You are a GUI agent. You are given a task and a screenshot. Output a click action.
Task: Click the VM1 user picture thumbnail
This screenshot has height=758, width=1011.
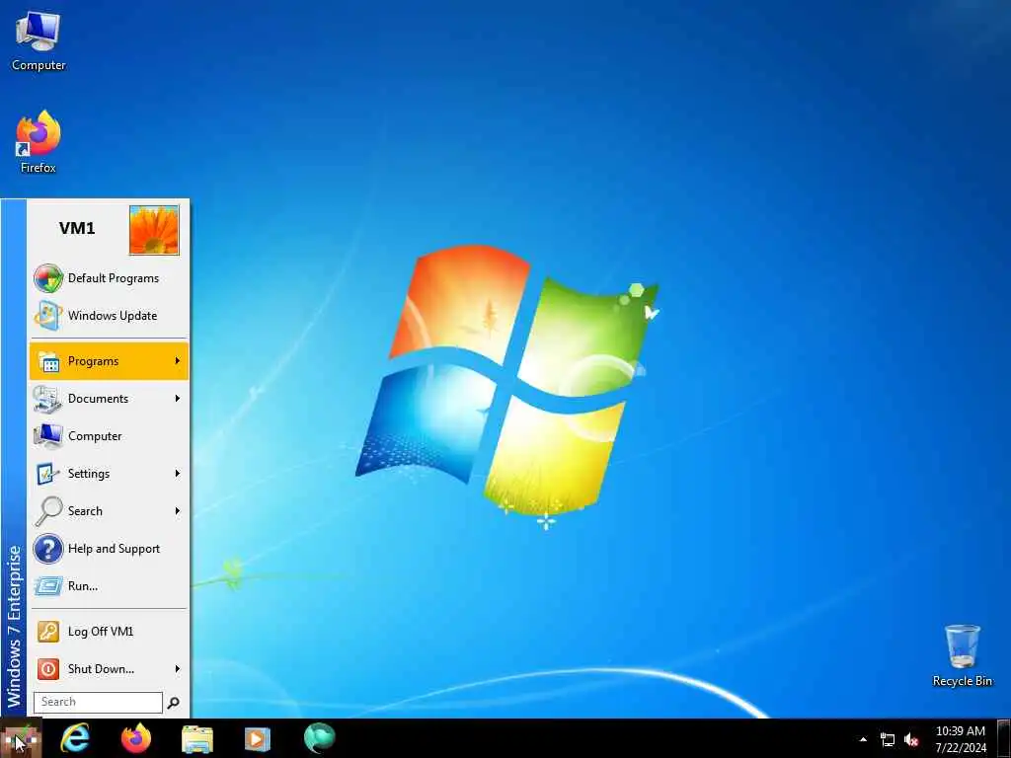point(154,230)
